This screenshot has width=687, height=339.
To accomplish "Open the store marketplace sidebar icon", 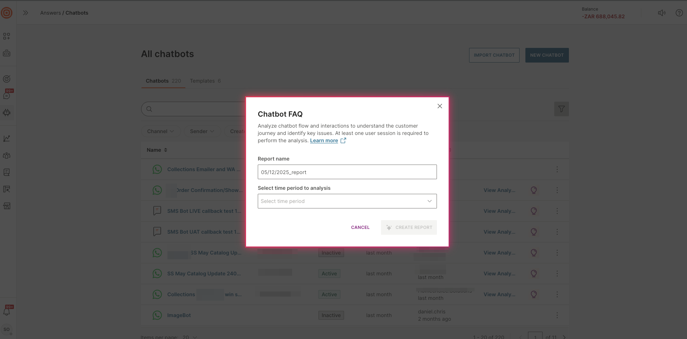I will tap(7, 206).
